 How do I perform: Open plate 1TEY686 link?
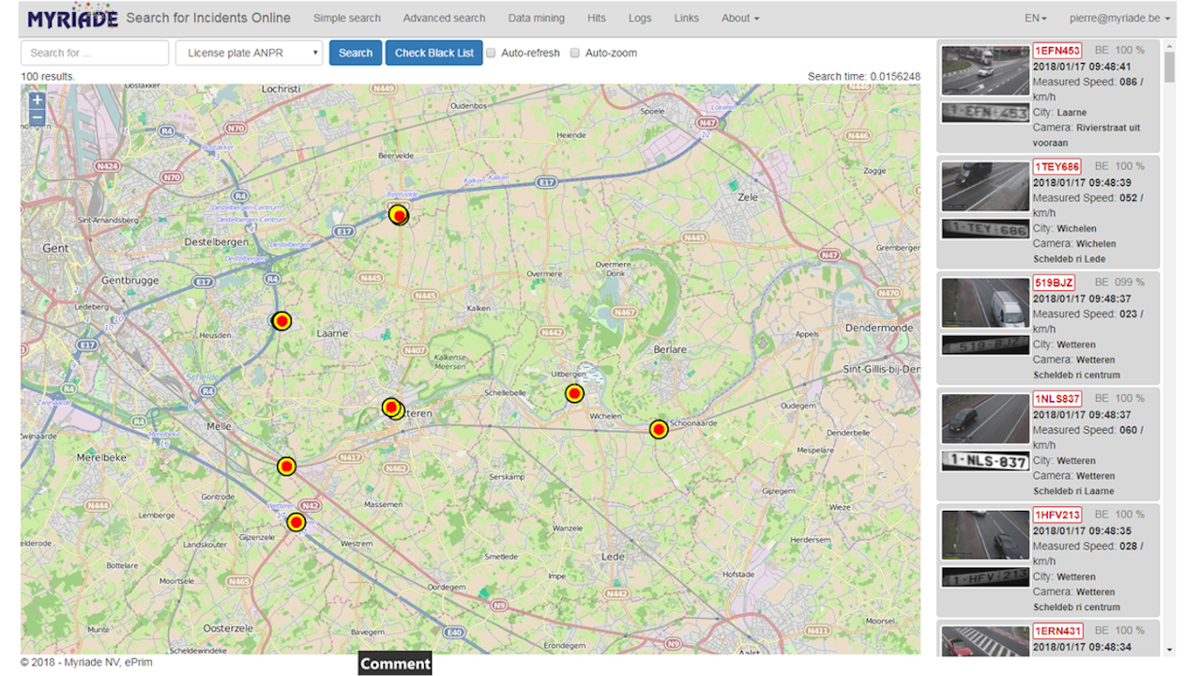point(1057,166)
